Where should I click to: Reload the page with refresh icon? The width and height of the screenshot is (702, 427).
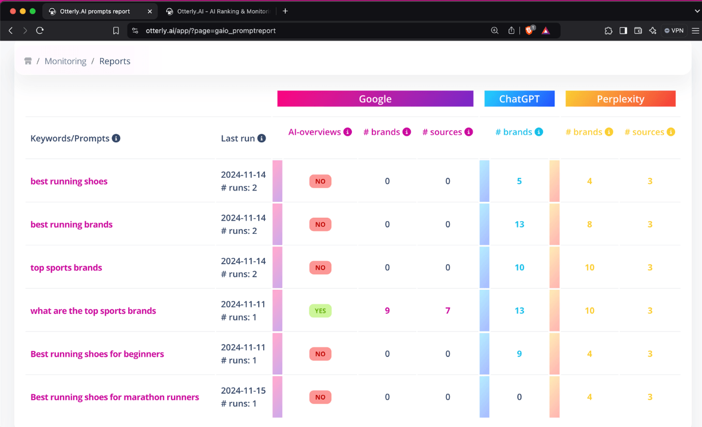point(39,30)
